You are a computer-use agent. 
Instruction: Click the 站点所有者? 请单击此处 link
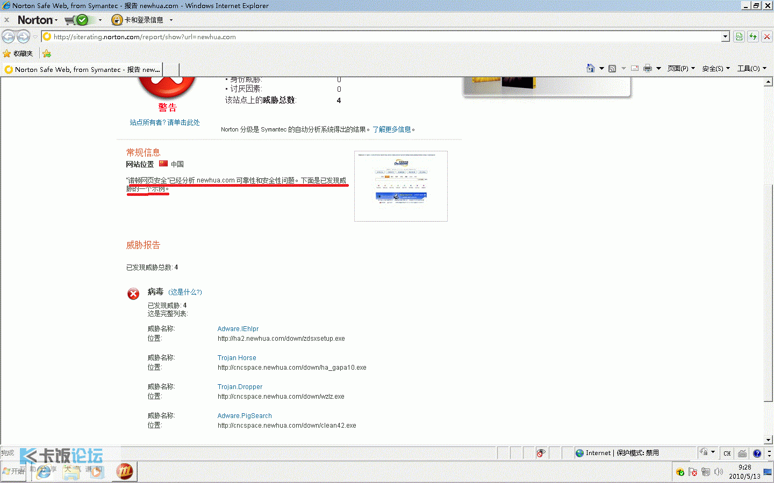pos(164,122)
